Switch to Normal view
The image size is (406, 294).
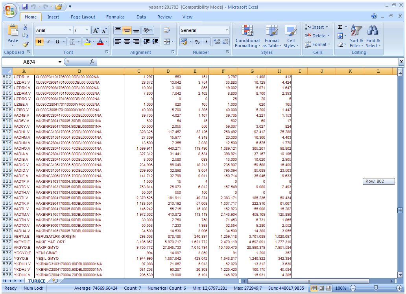[x=314, y=288]
